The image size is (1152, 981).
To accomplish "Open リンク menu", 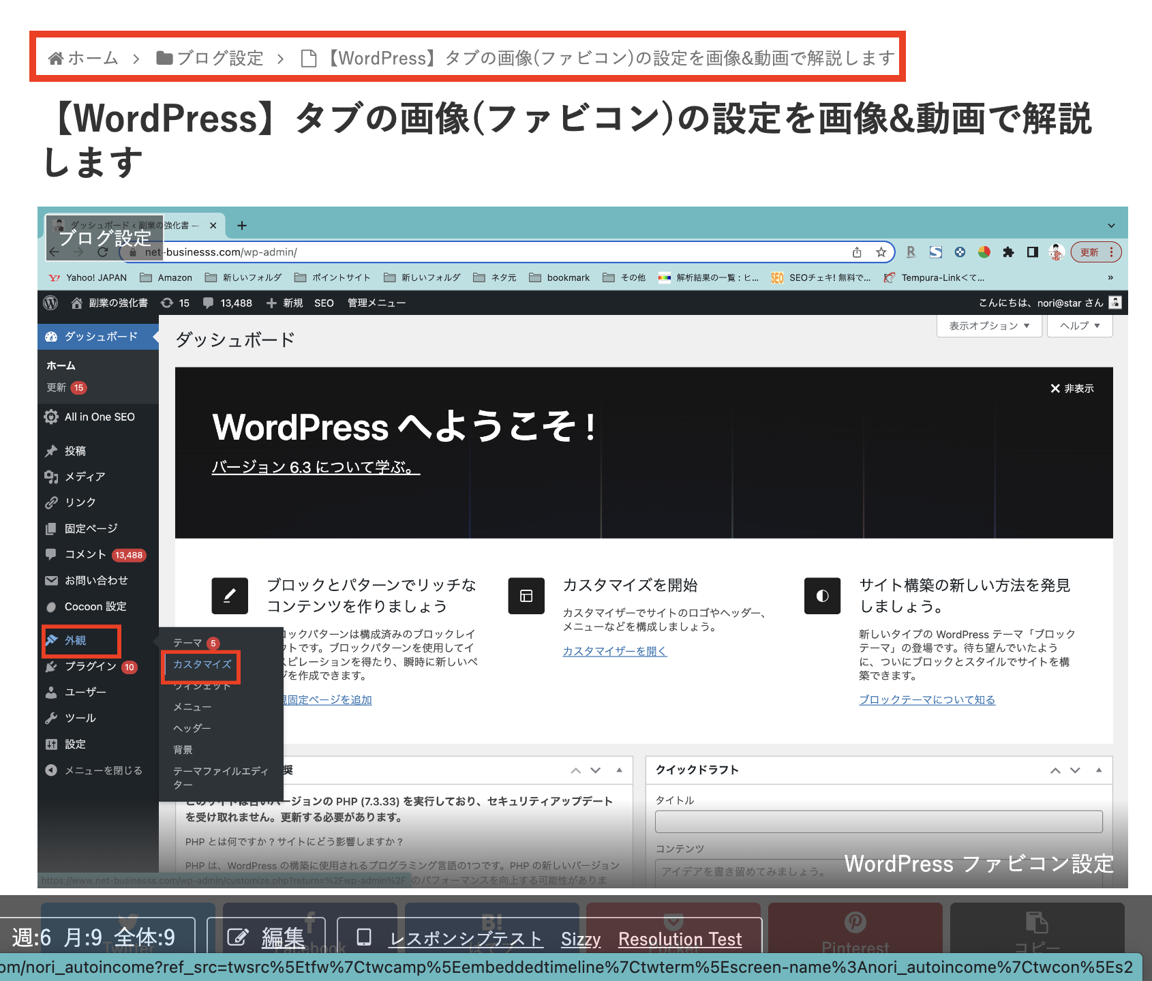I will pos(98,502).
